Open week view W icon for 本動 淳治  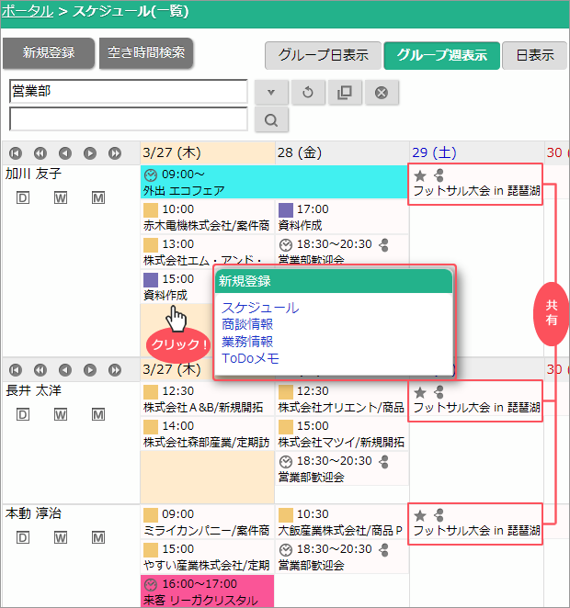(61, 537)
